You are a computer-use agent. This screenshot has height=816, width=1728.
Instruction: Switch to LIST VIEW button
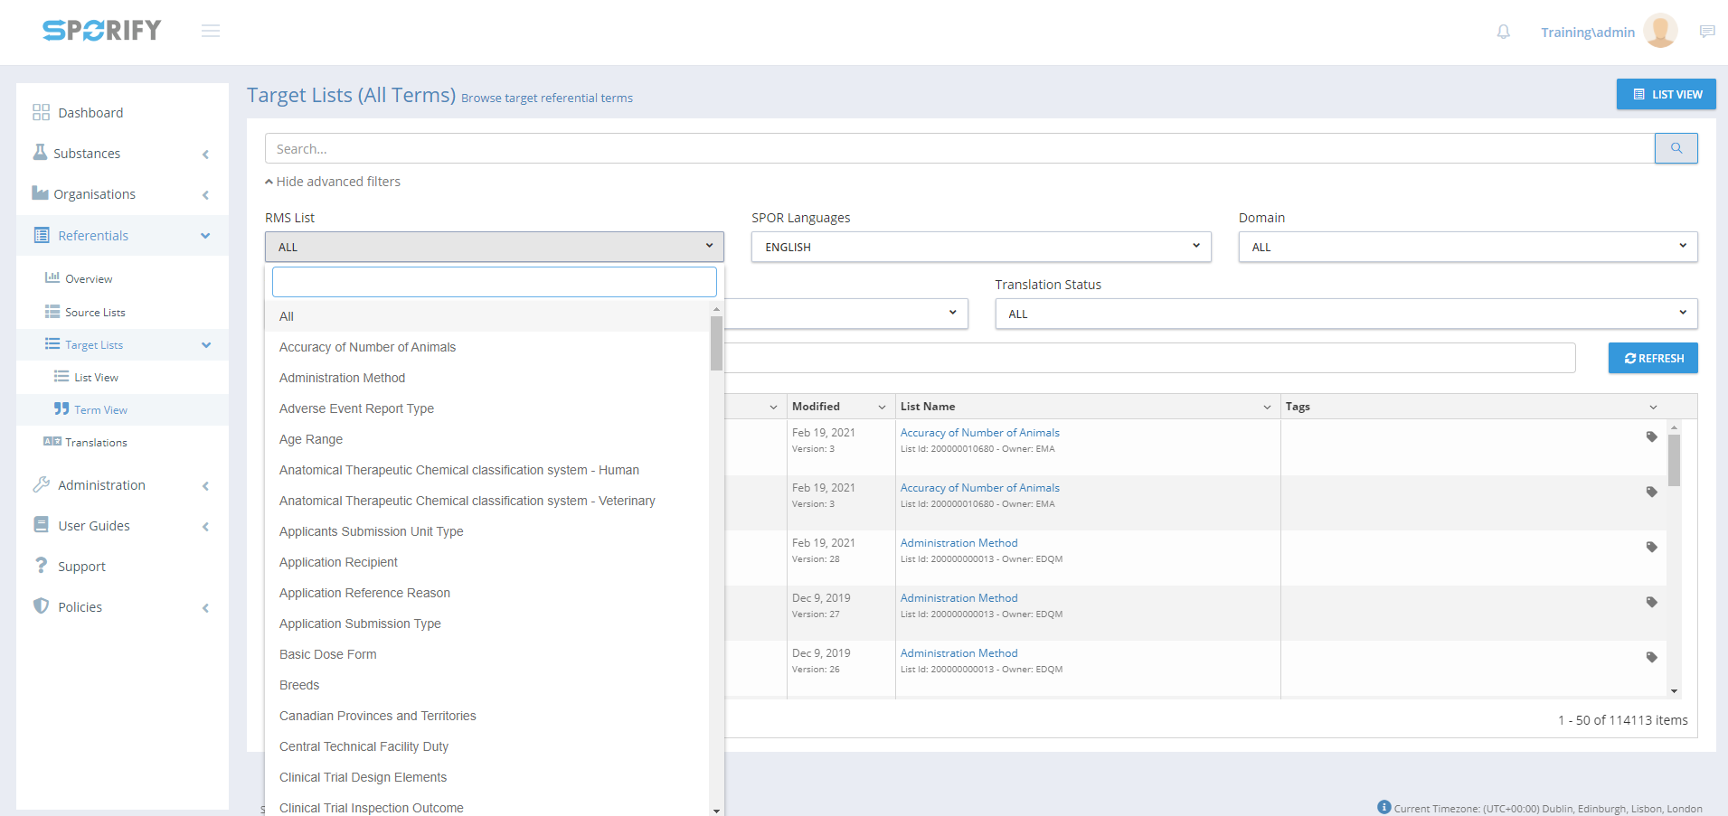point(1666,94)
